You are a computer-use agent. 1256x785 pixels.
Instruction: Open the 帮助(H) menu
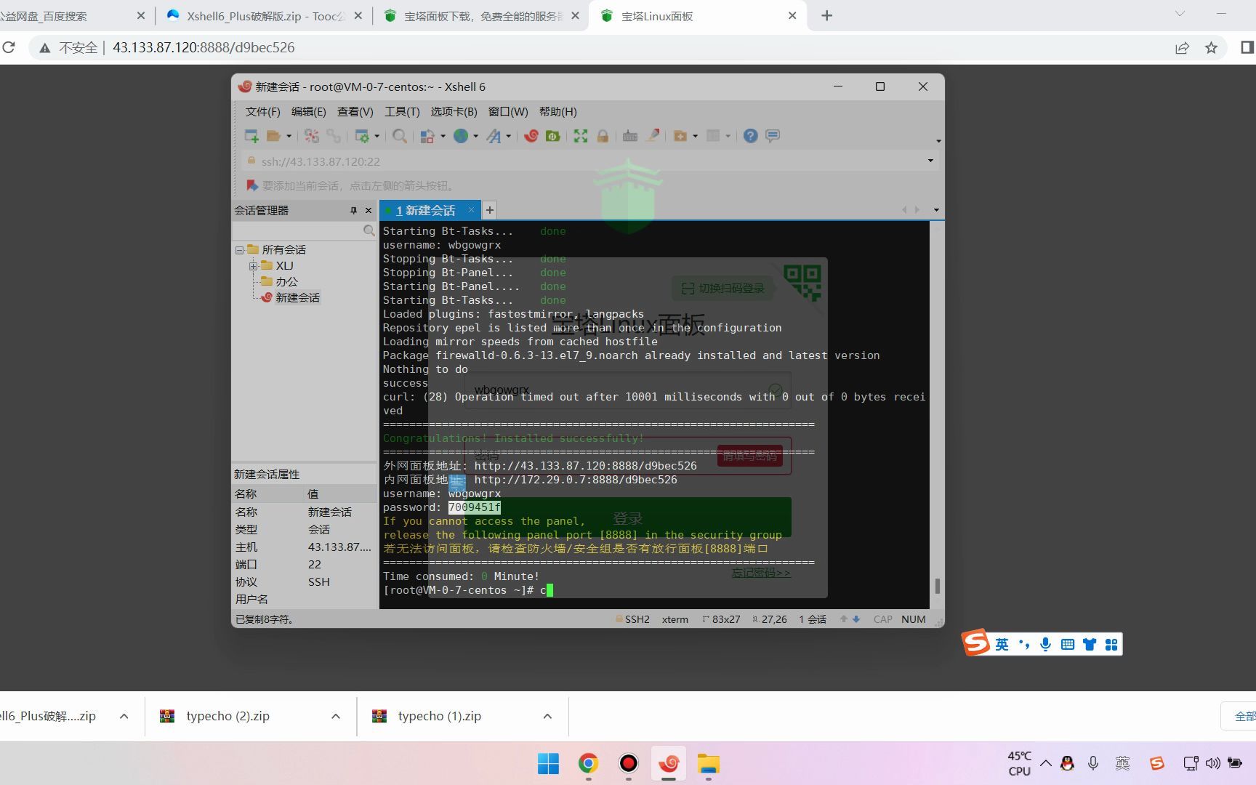557,111
